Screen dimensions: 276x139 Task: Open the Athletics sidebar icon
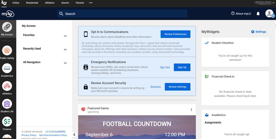[7, 86]
